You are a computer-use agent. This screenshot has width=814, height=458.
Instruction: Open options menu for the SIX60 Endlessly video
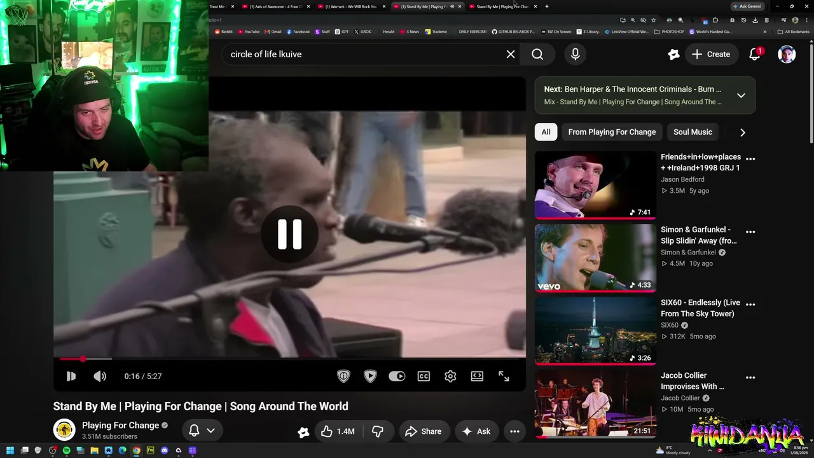(750, 304)
